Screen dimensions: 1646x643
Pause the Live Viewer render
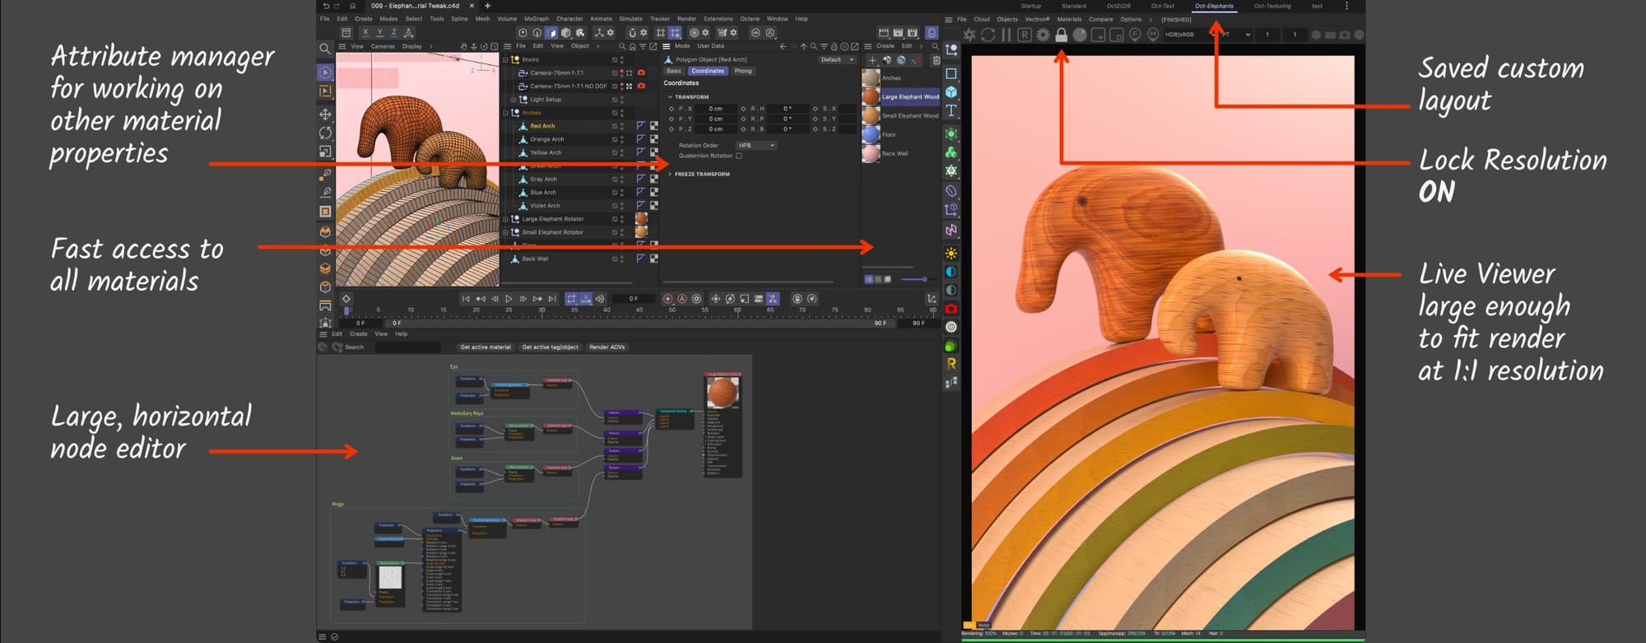click(1006, 35)
